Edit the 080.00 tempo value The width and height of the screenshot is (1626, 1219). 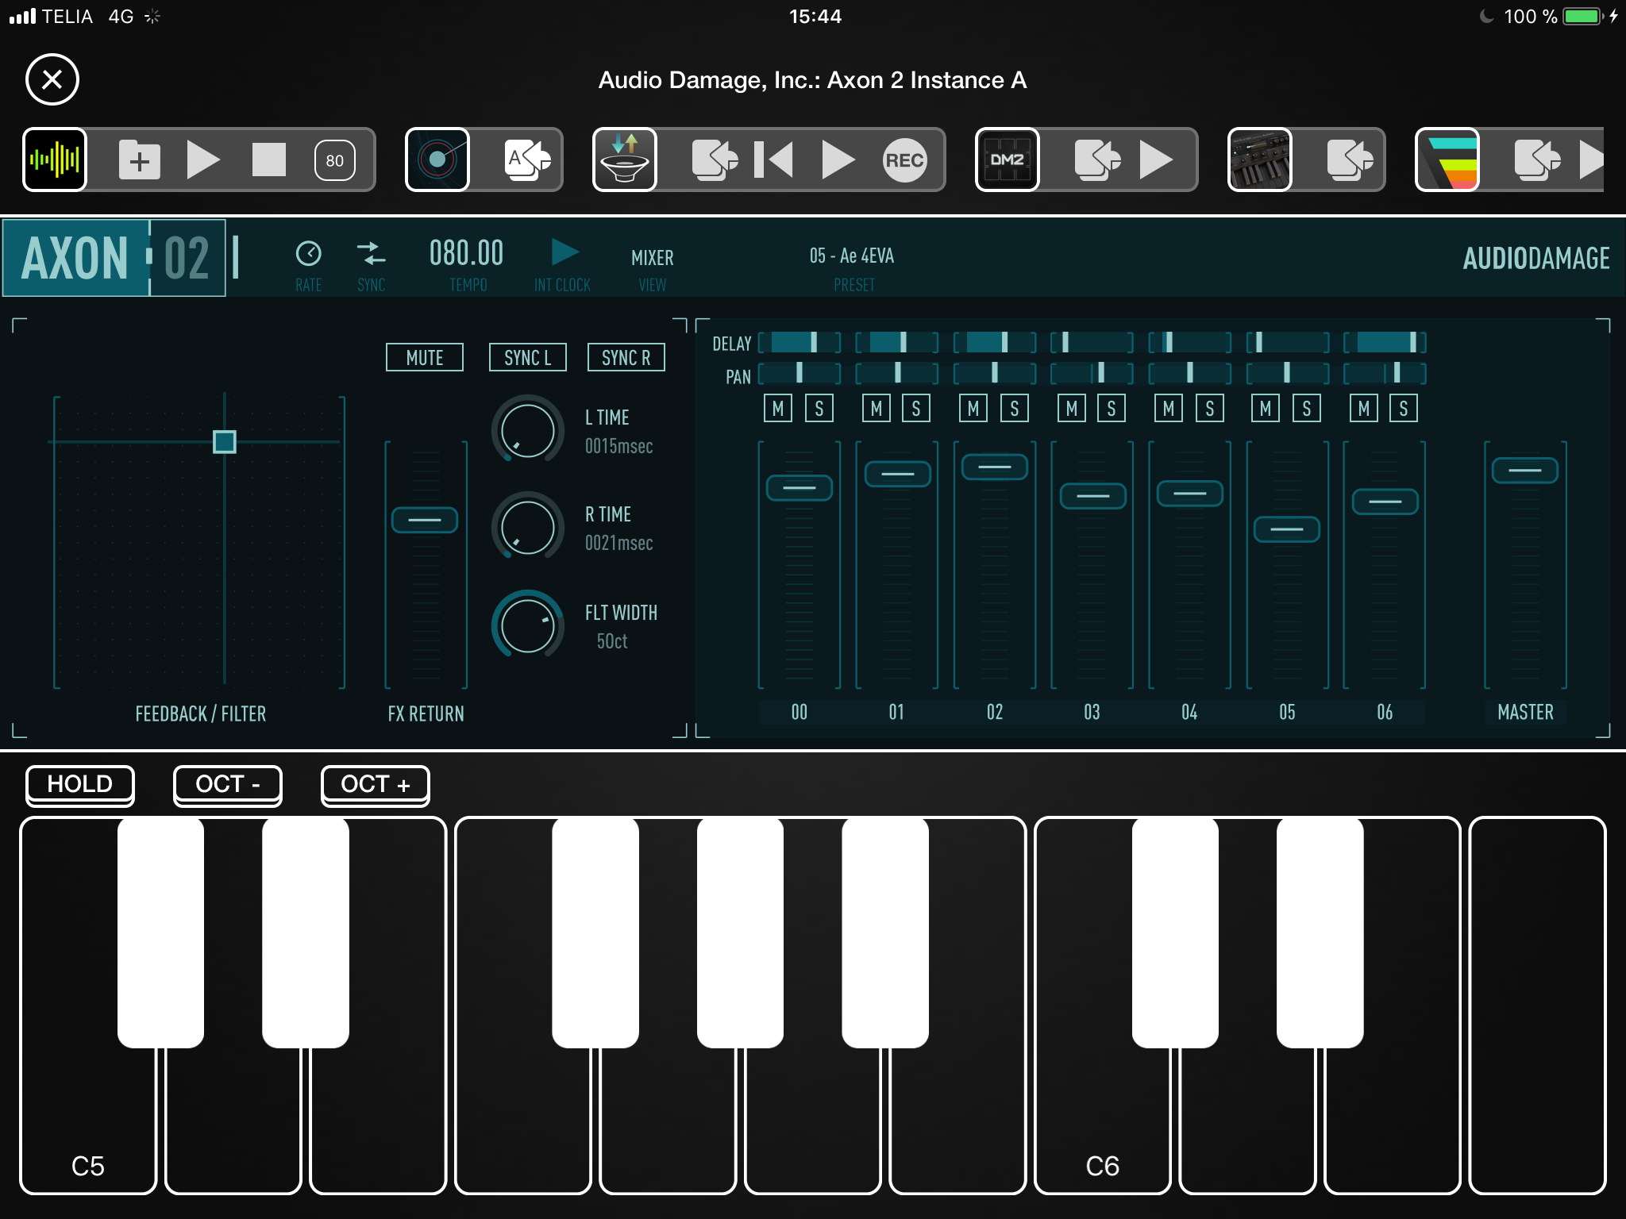467,254
